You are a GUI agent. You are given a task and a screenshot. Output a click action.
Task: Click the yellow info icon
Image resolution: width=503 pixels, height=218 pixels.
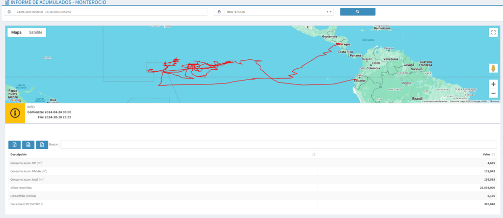[x=15, y=113]
